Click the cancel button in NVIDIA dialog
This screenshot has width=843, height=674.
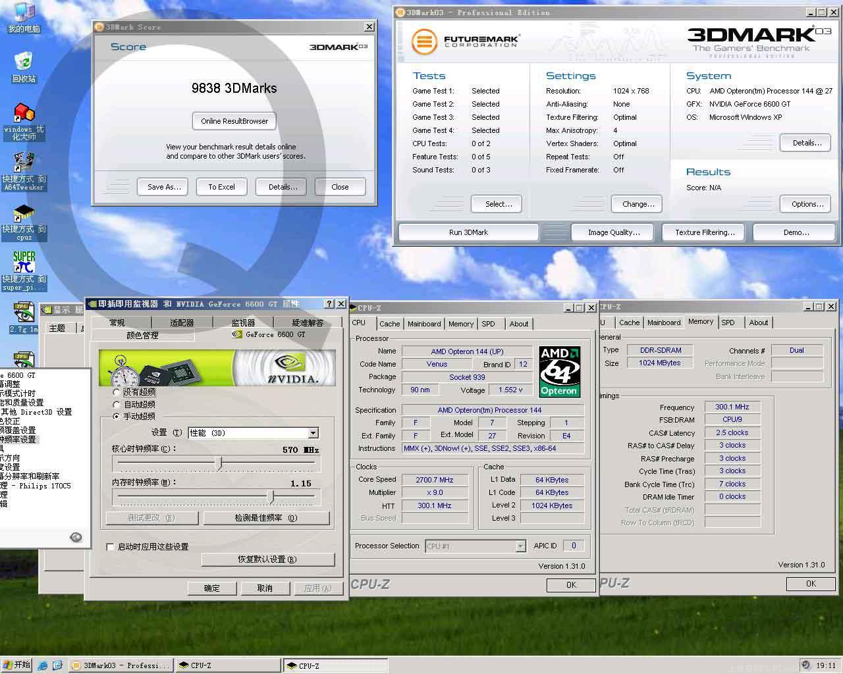pos(265,588)
